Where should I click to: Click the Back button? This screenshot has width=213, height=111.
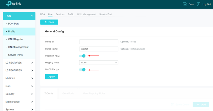49,22
